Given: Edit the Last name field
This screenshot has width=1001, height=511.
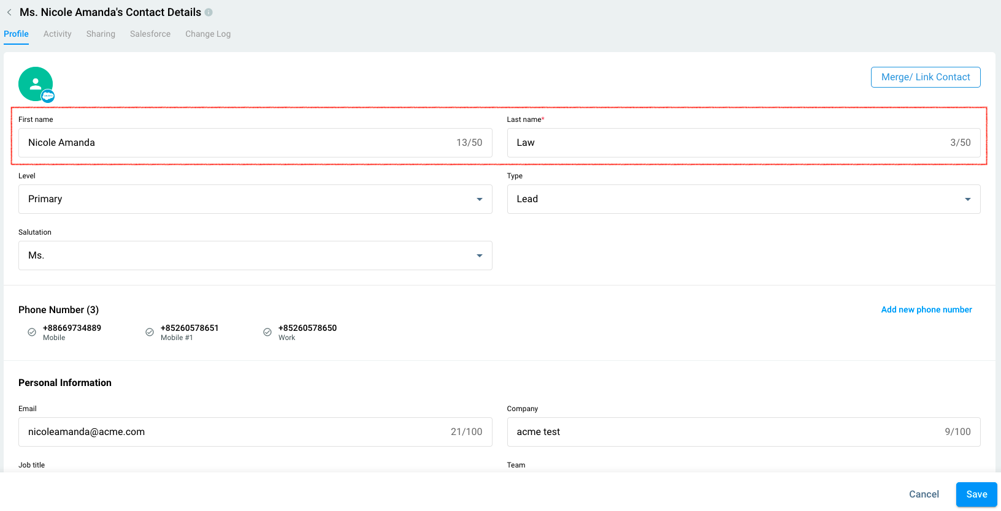Looking at the screenshot, I should pos(743,143).
